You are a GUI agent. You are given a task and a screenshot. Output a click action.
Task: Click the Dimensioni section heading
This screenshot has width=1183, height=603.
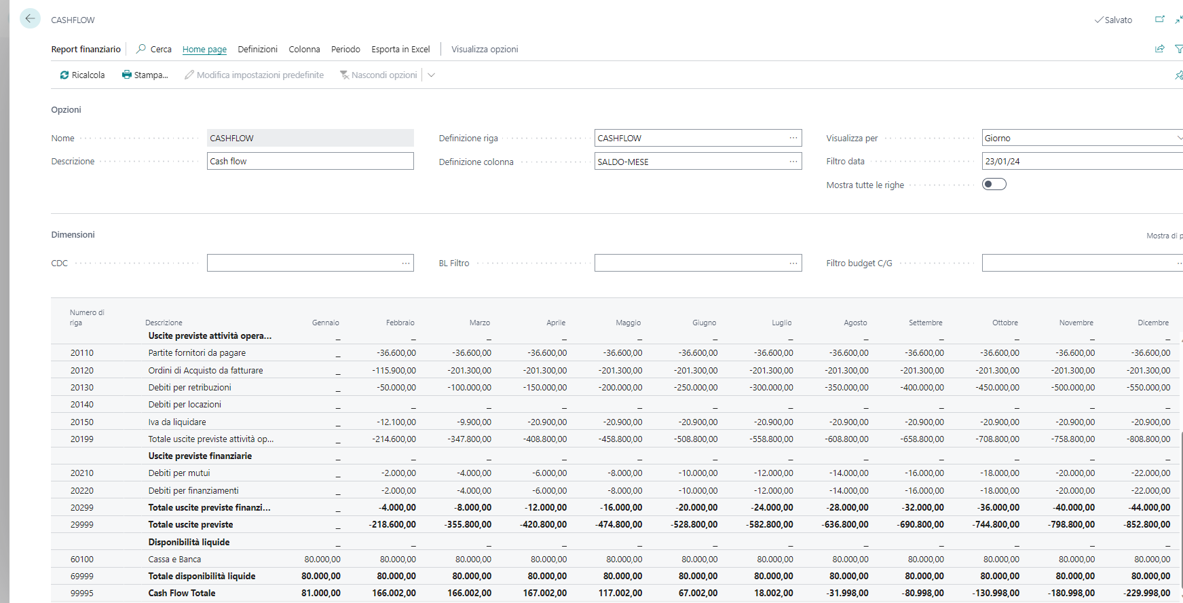tap(73, 234)
